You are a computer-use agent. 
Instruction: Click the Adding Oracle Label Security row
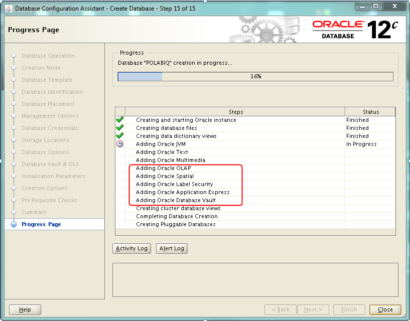[255, 184]
